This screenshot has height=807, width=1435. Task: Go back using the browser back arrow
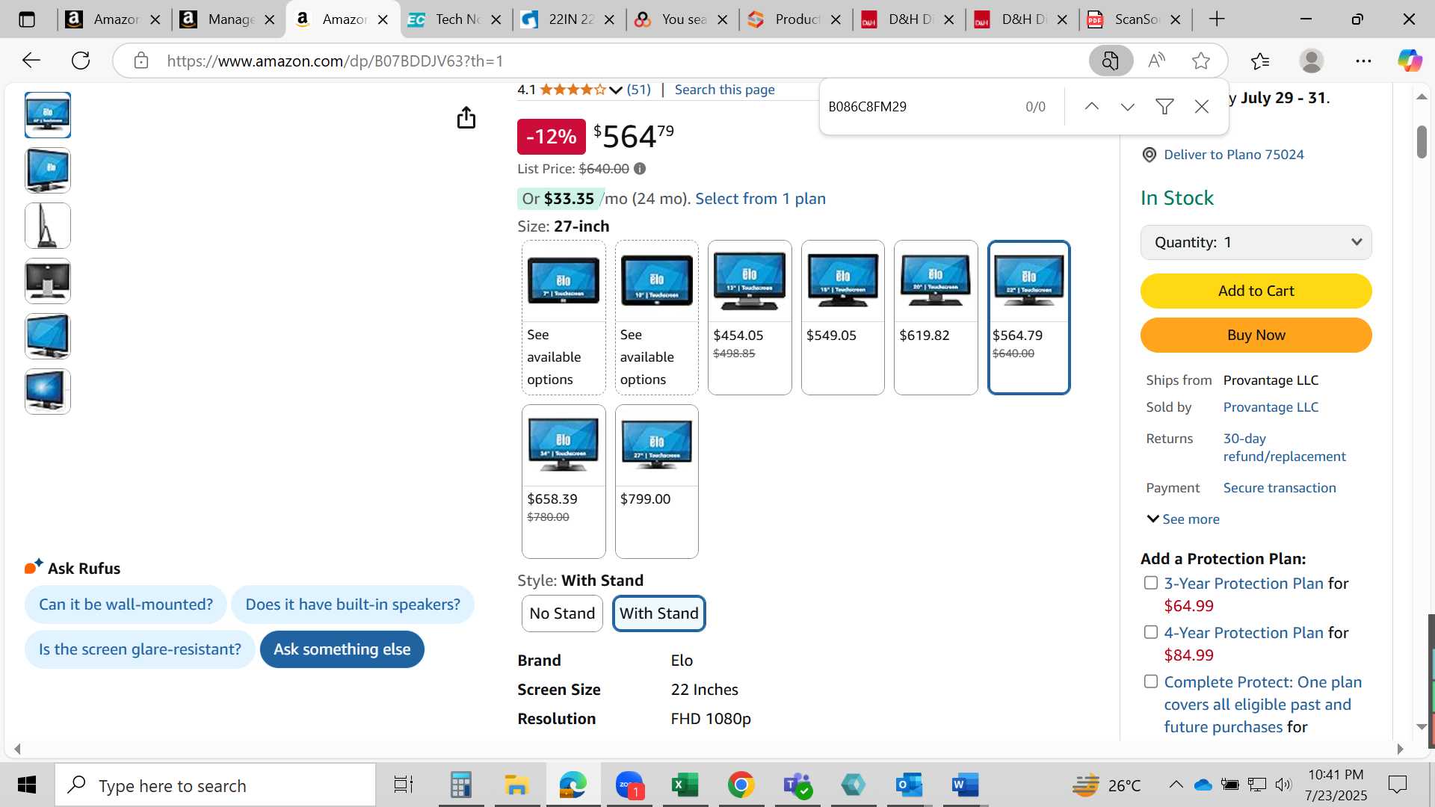31,61
